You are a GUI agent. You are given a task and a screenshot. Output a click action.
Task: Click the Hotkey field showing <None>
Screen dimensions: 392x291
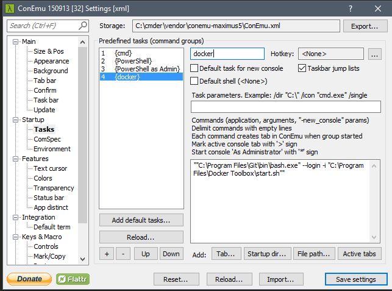pos(331,54)
